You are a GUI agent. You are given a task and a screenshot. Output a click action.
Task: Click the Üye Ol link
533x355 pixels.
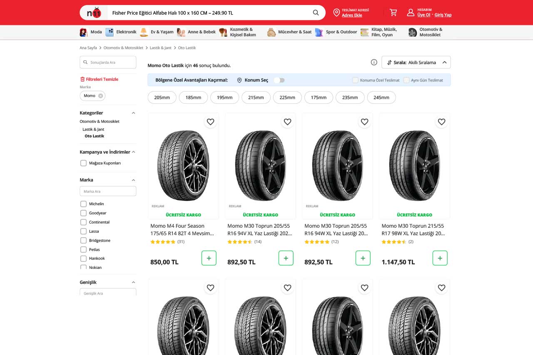[424, 15]
